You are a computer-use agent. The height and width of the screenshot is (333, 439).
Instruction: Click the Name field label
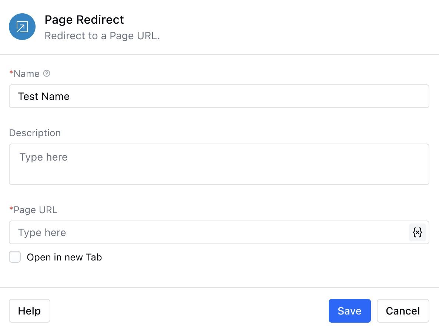tap(26, 74)
